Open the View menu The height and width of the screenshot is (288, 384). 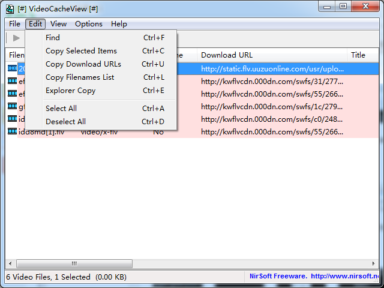58,24
